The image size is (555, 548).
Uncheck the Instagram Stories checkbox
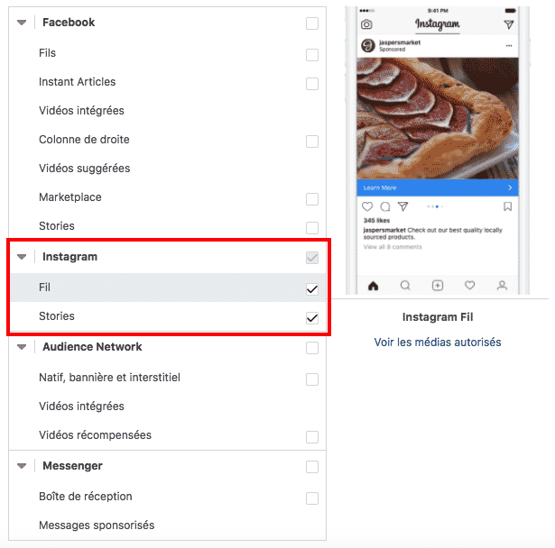tap(312, 318)
